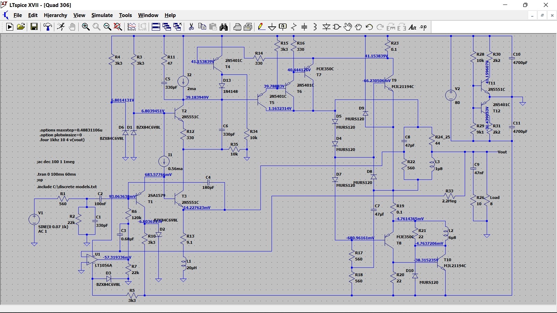Viewport: 557px width, 313px height.
Task: Place a Ground symbol tool
Action: coord(272,27)
